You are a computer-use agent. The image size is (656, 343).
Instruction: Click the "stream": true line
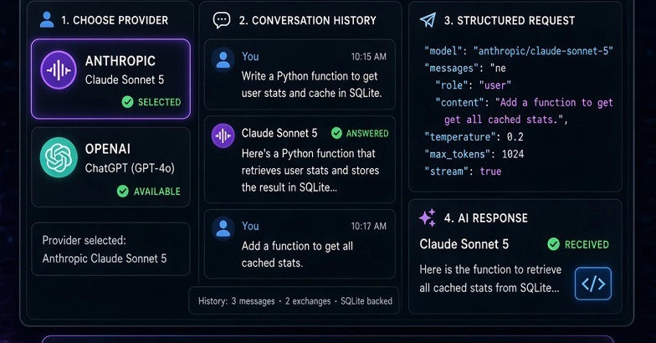[463, 171]
